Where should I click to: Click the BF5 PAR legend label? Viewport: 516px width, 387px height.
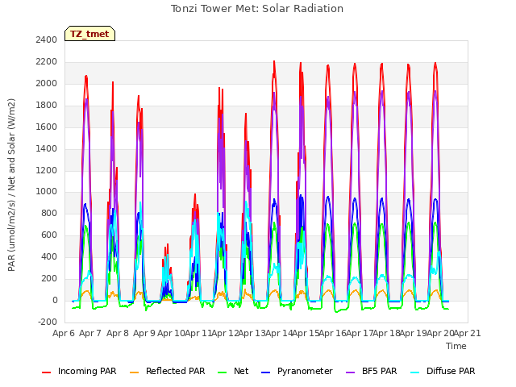[380, 371]
